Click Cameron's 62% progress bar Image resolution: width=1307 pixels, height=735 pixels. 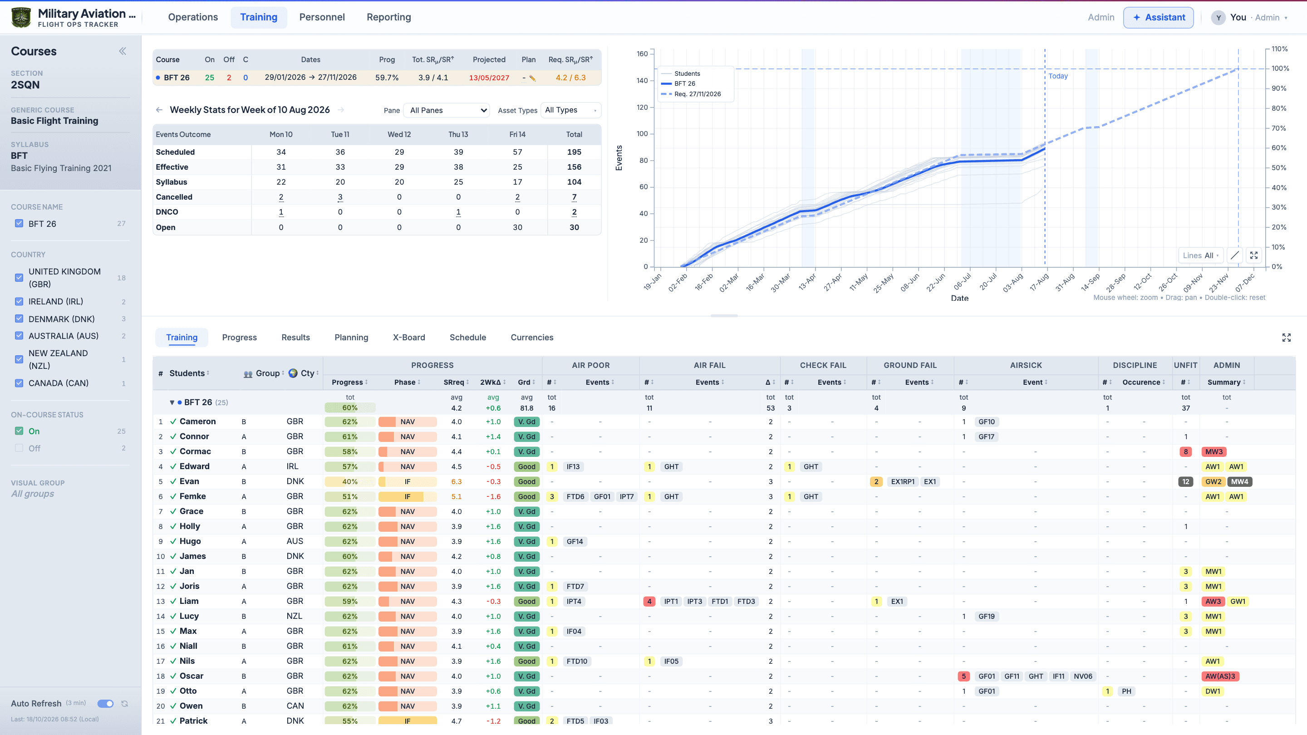coord(349,421)
